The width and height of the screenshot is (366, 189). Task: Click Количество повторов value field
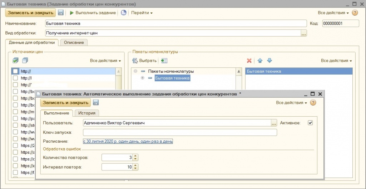(117, 158)
